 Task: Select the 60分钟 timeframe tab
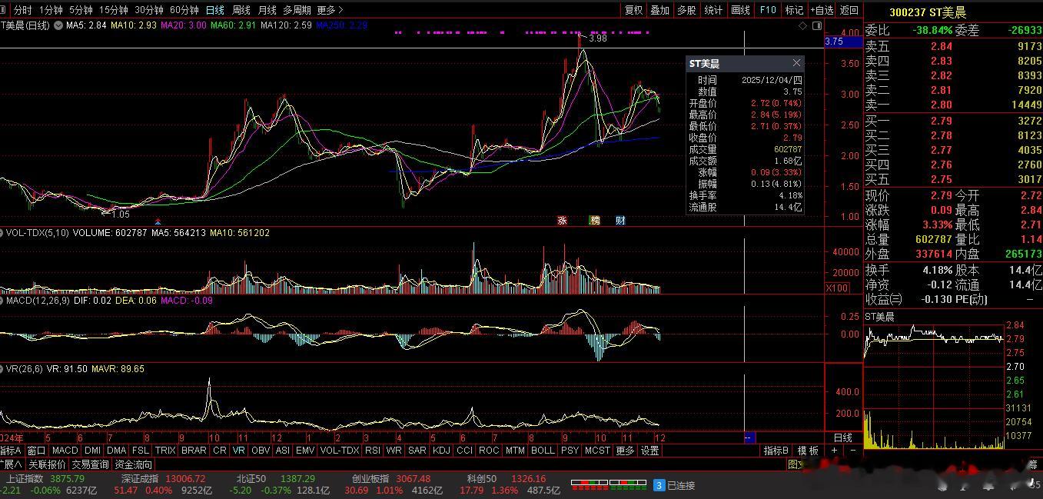click(184, 10)
